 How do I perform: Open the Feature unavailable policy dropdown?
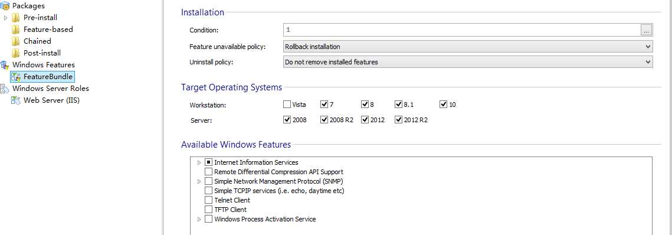[468, 46]
